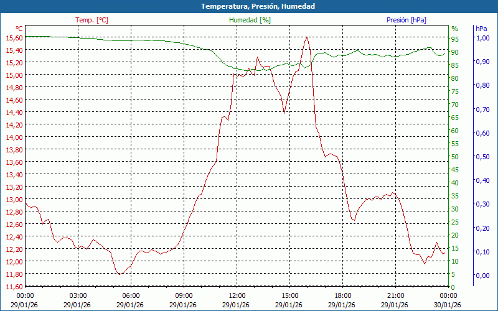
Task: Click the 12:00 time axis label
Action: point(237,295)
